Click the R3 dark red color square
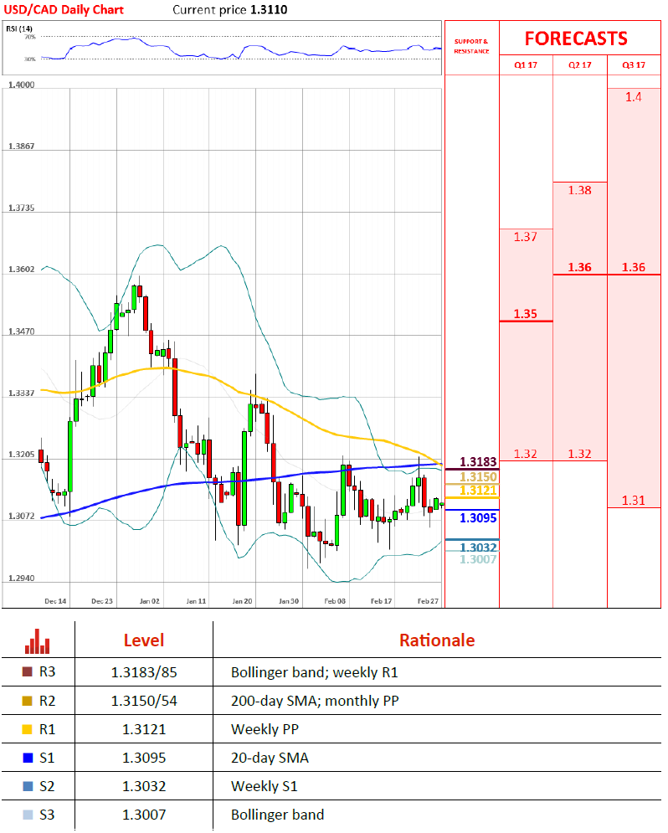 [x=28, y=671]
